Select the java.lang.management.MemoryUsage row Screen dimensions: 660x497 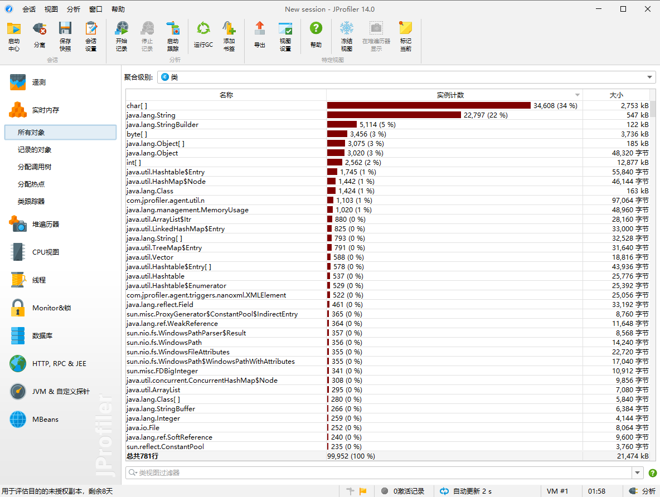click(387, 209)
